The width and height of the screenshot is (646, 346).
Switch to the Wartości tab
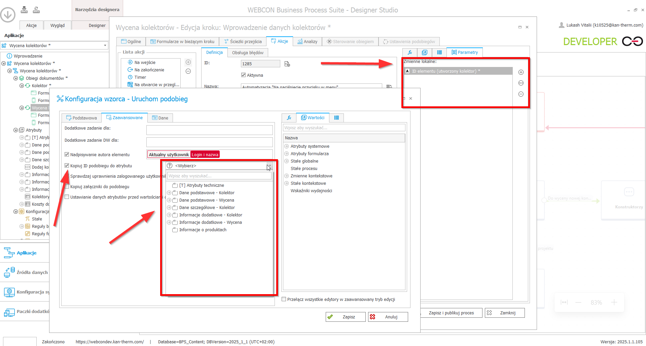(x=313, y=117)
